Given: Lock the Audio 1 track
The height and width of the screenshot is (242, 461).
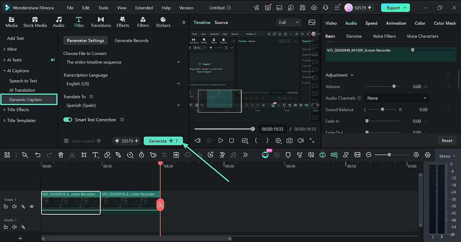Looking at the screenshot, I should click(6, 227).
